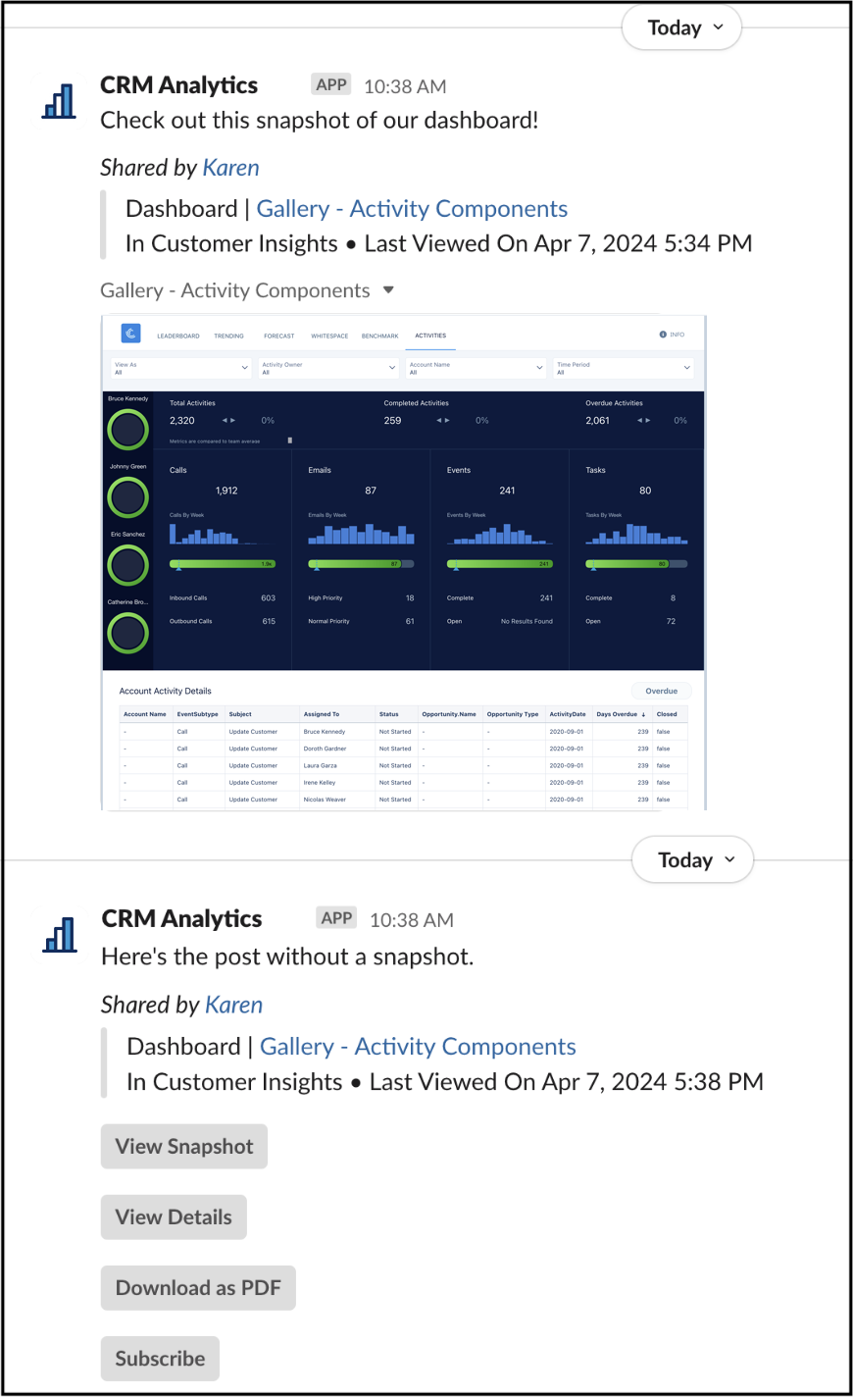Open the Time Period dropdown in the snapshot
Image resolution: width=853 pixels, height=1397 pixels.
pos(624,368)
